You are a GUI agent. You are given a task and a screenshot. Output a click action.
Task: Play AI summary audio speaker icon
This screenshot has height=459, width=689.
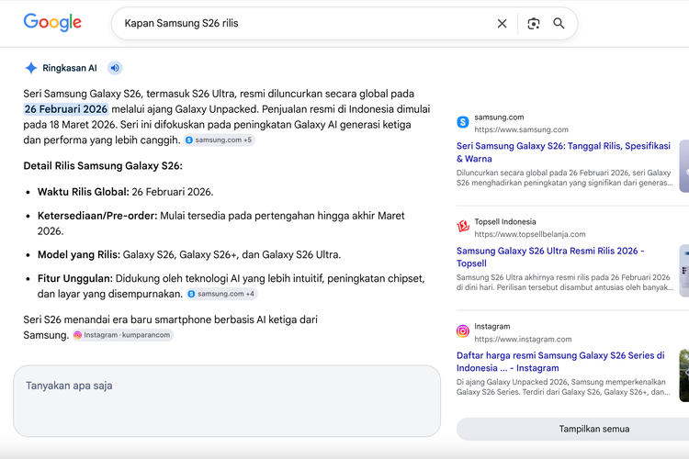(115, 68)
